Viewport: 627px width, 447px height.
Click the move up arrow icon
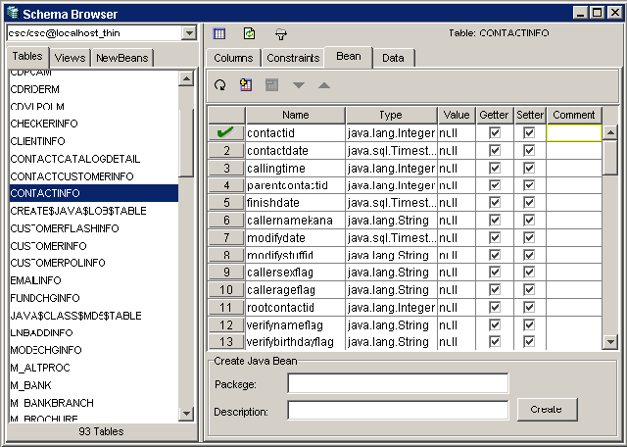click(324, 85)
